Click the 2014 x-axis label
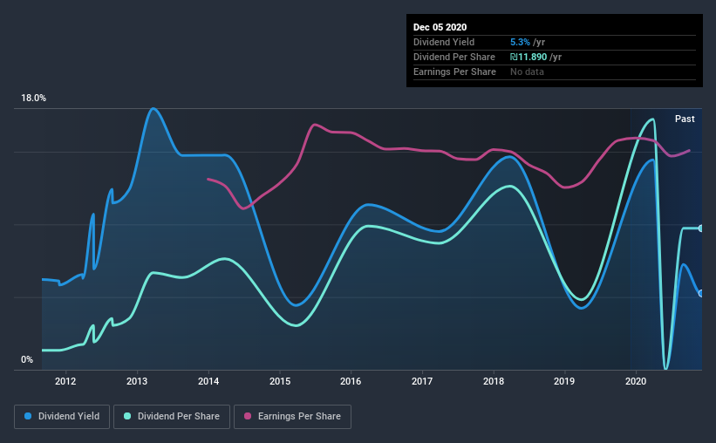This screenshot has height=443, width=716. [208, 381]
